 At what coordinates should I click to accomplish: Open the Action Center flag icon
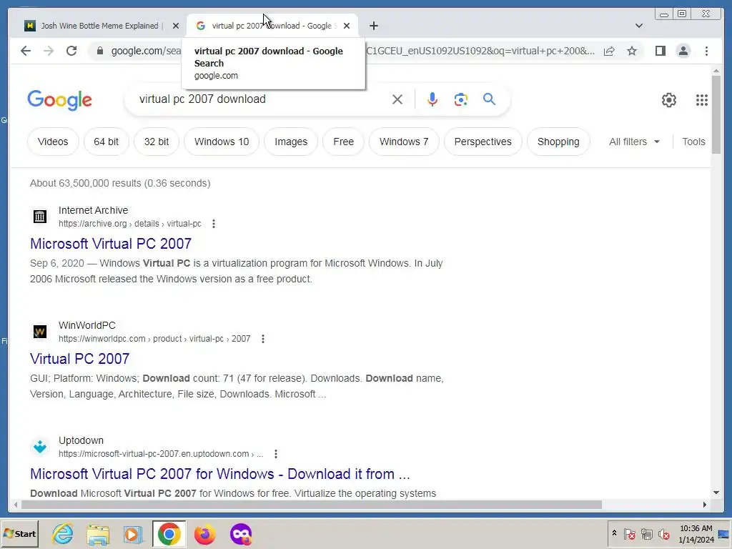[x=629, y=534]
